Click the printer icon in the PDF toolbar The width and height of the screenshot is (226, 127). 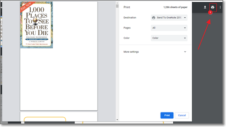point(212,7)
